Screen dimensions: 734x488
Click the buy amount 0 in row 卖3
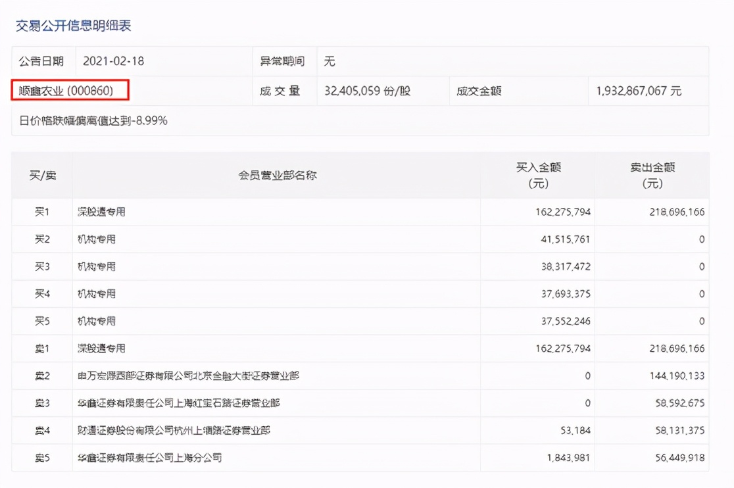pyautogui.click(x=587, y=403)
